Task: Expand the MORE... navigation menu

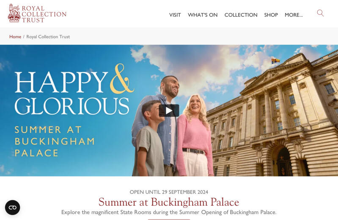Action: [x=294, y=15]
